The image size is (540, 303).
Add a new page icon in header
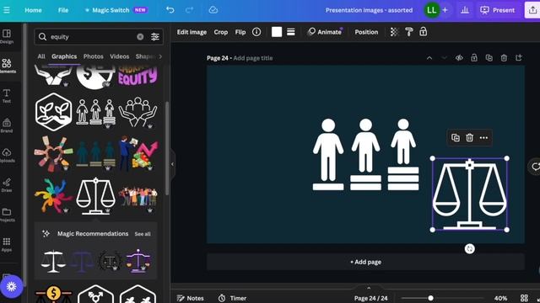coord(519,58)
